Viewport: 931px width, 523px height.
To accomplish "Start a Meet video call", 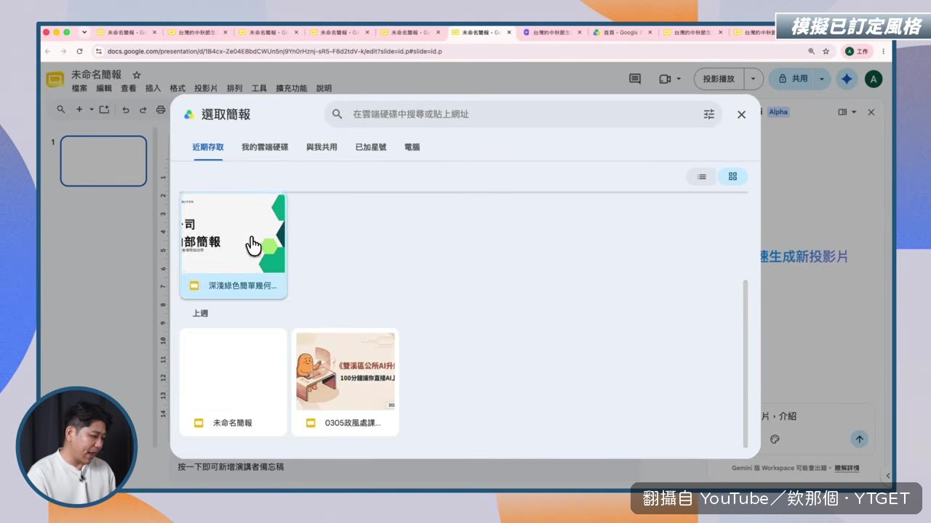I will click(x=664, y=78).
